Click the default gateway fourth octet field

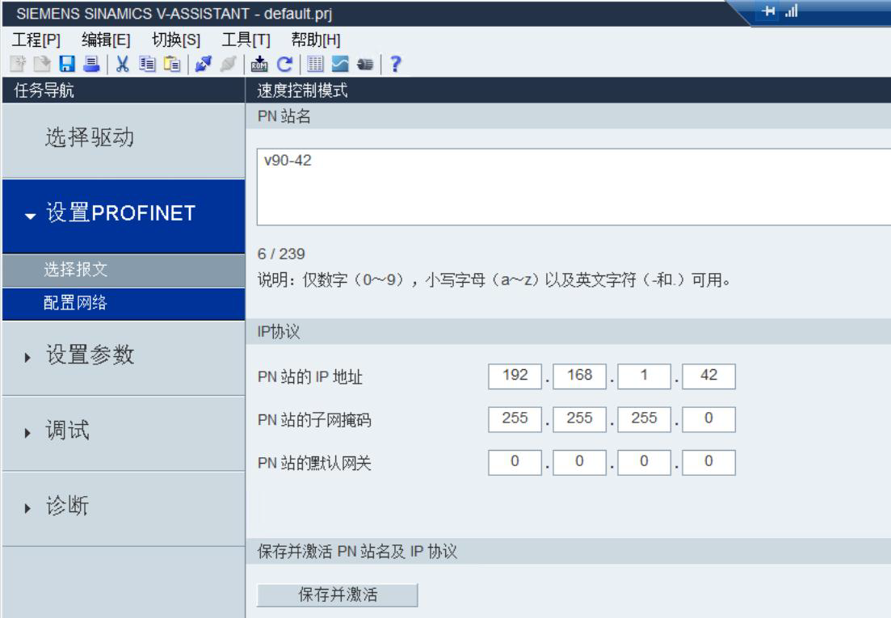708,462
